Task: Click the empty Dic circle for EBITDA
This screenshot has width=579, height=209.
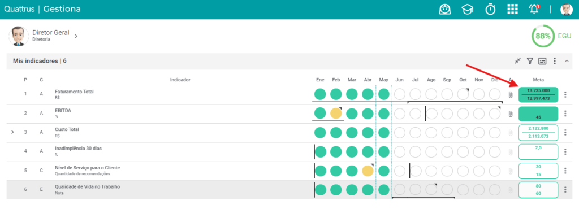Action: point(495,113)
